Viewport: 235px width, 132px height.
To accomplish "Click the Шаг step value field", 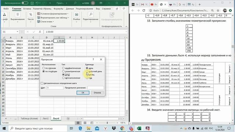I will [x=55, y=88].
